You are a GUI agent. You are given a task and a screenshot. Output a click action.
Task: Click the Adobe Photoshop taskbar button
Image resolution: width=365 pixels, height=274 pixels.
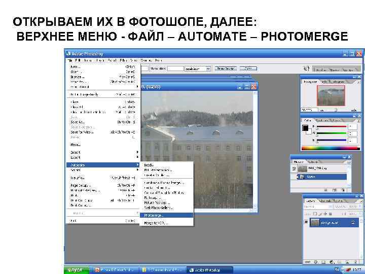pyautogui.click(x=209, y=270)
